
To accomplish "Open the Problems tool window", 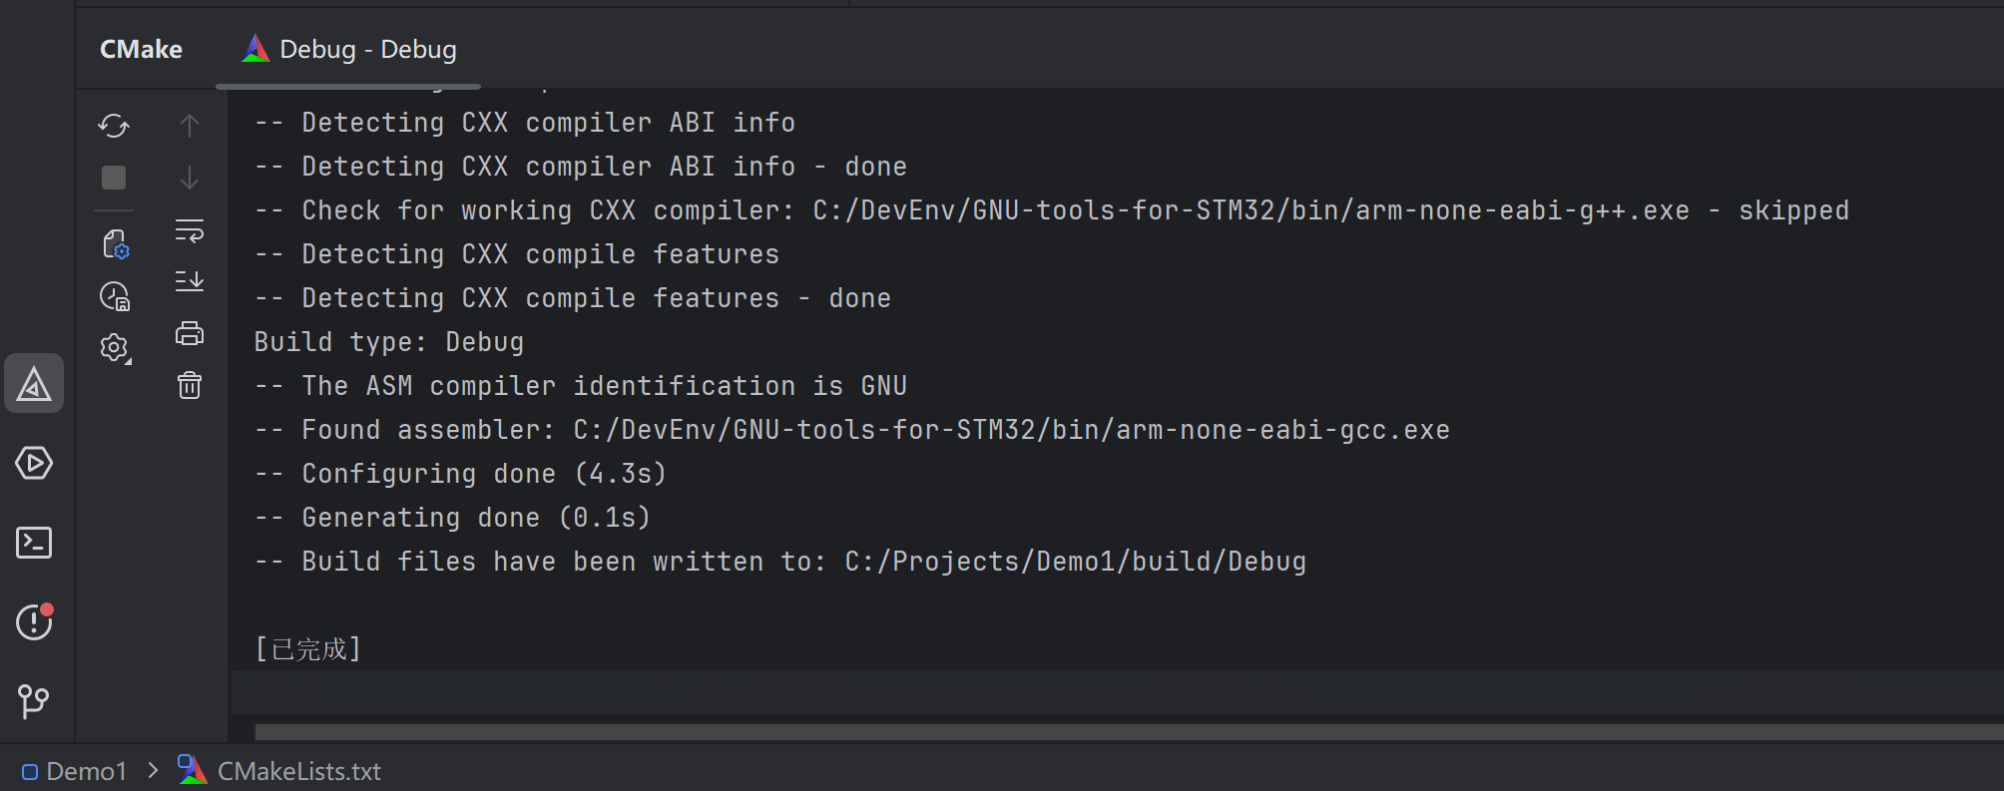I will 34,622.
